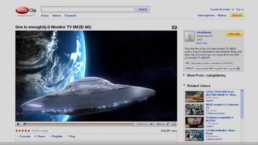Click the five-star rating
Image resolution: width=258 pixels, height=145 pixels.
coord(23,131)
